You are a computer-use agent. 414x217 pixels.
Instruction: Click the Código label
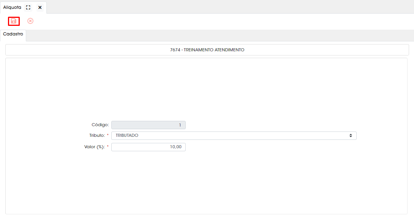pyautogui.click(x=100, y=125)
